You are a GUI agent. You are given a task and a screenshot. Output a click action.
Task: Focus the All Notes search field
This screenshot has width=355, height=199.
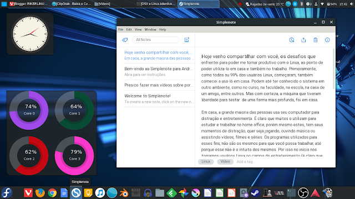point(155,40)
